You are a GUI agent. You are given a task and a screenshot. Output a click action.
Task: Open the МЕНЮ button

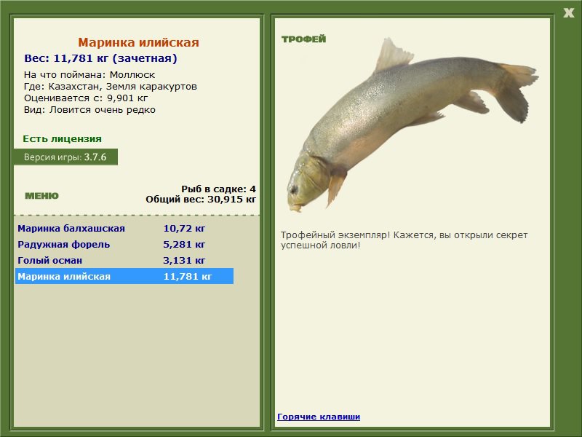pos(41,196)
